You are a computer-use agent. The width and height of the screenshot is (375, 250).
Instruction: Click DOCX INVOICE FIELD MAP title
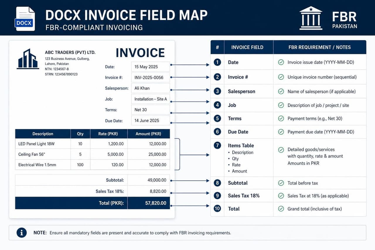pyautogui.click(x=126, y=15)
